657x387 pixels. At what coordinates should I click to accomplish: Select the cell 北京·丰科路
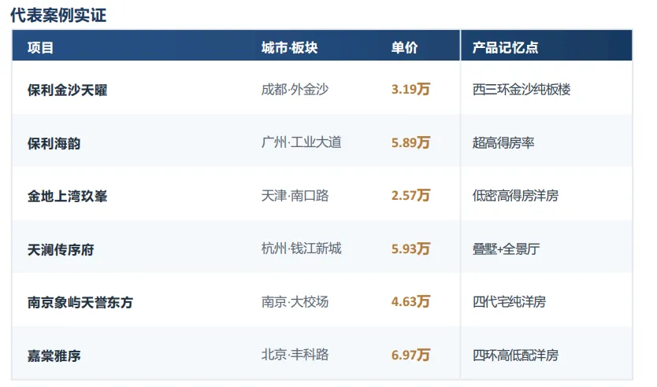click(x=295, y=356)
